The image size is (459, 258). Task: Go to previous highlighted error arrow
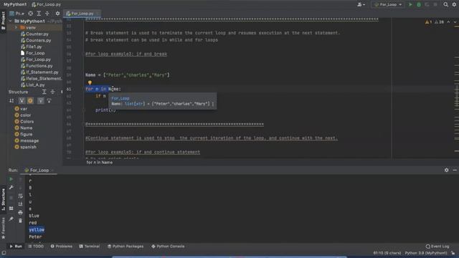coord(448,22)
